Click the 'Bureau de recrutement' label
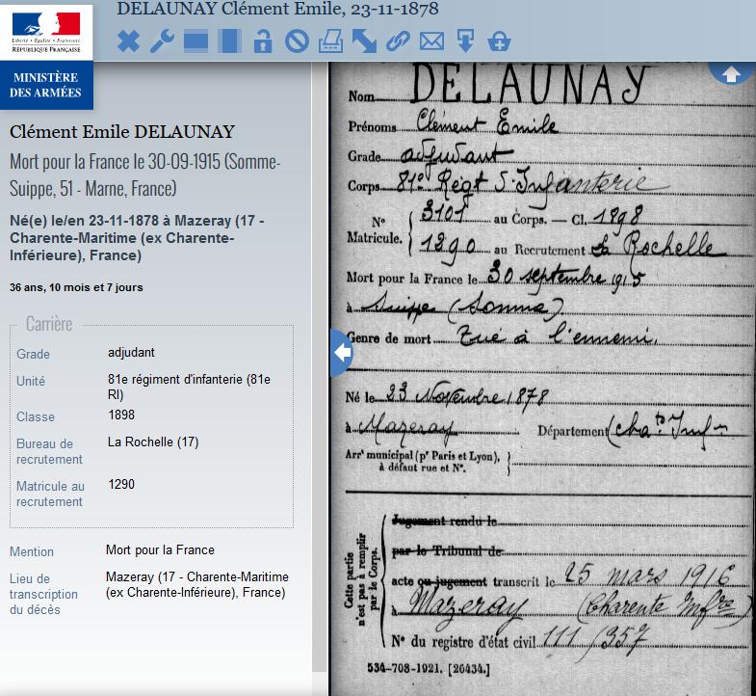Screen dimensions: 756x696 coord(49,452)
